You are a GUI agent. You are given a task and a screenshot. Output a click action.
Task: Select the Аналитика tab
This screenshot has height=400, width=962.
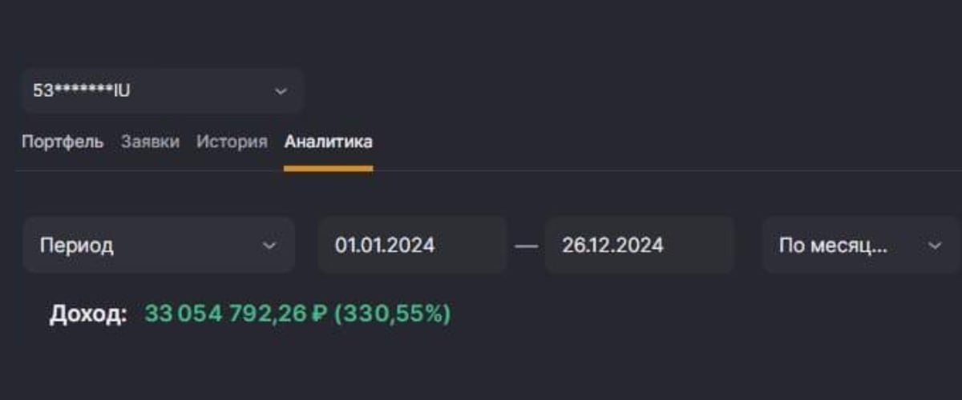328,142
